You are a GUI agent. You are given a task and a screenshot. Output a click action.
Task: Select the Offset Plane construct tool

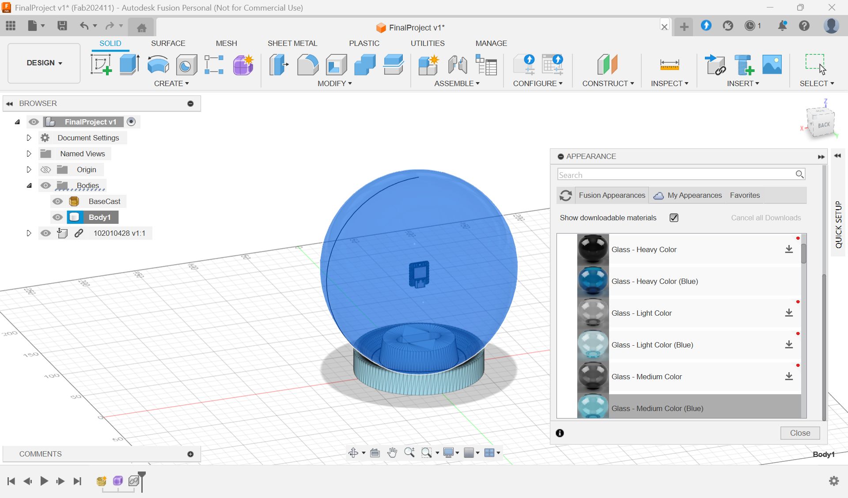click(x=607, y=64)
